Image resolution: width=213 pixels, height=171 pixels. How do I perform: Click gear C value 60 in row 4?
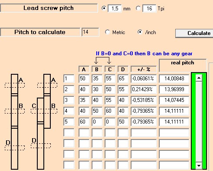110,111
